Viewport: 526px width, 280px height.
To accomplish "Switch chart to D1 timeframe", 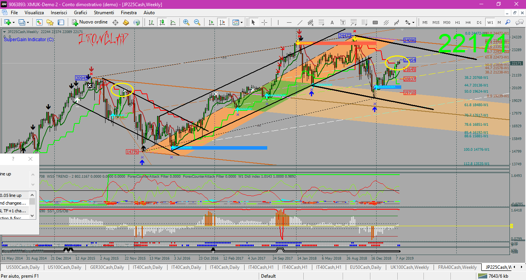I will (x=479, y=22).
